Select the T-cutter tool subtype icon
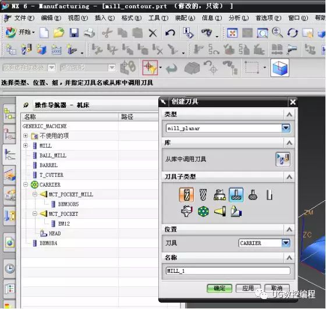Screen dimensions: 326x309 236,194
